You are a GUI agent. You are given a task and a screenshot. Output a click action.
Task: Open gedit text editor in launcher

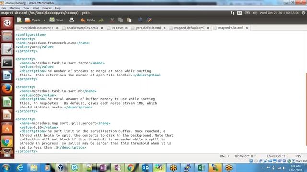(x=7, y=49)
